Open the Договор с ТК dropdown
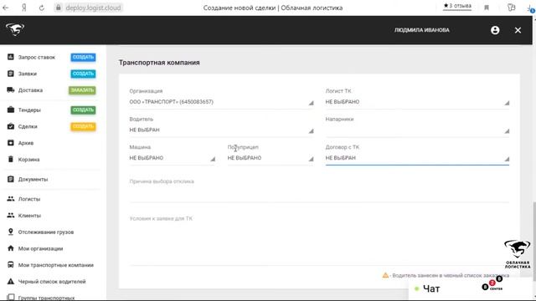This screenshot has width=536, height=301. tap(417, 158)
